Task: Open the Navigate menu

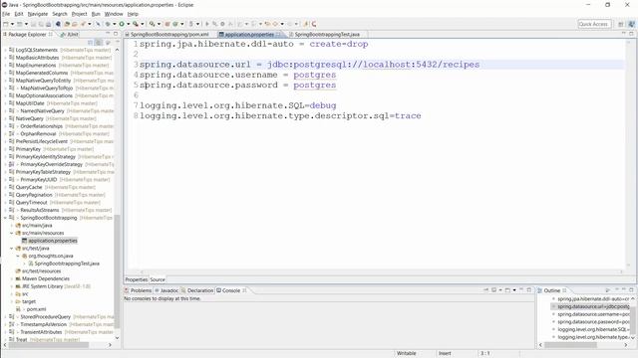Action: click(38, 14)
